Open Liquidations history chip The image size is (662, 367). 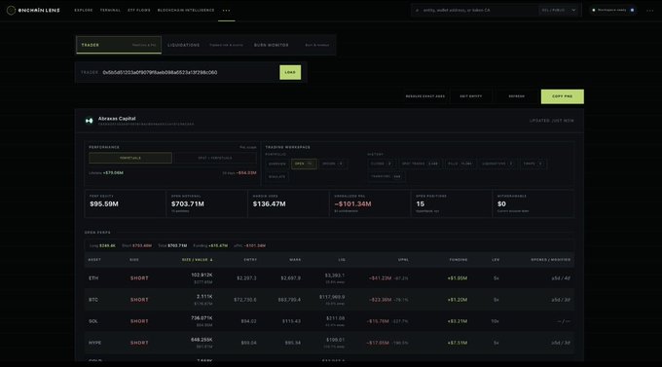[x=497, y=164]
